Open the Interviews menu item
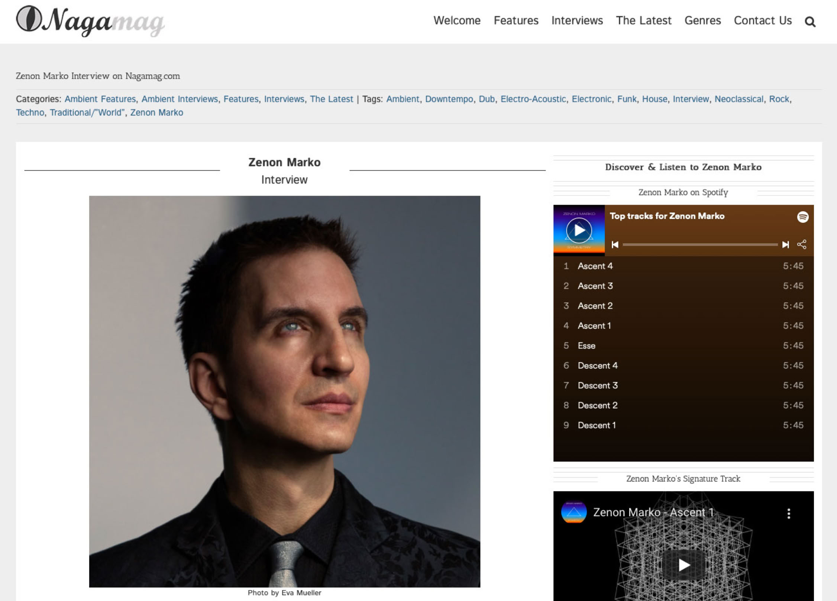Image resolution: width=837 pixels, height=601 pixels. pyautogui.click(x=577, y=20)
